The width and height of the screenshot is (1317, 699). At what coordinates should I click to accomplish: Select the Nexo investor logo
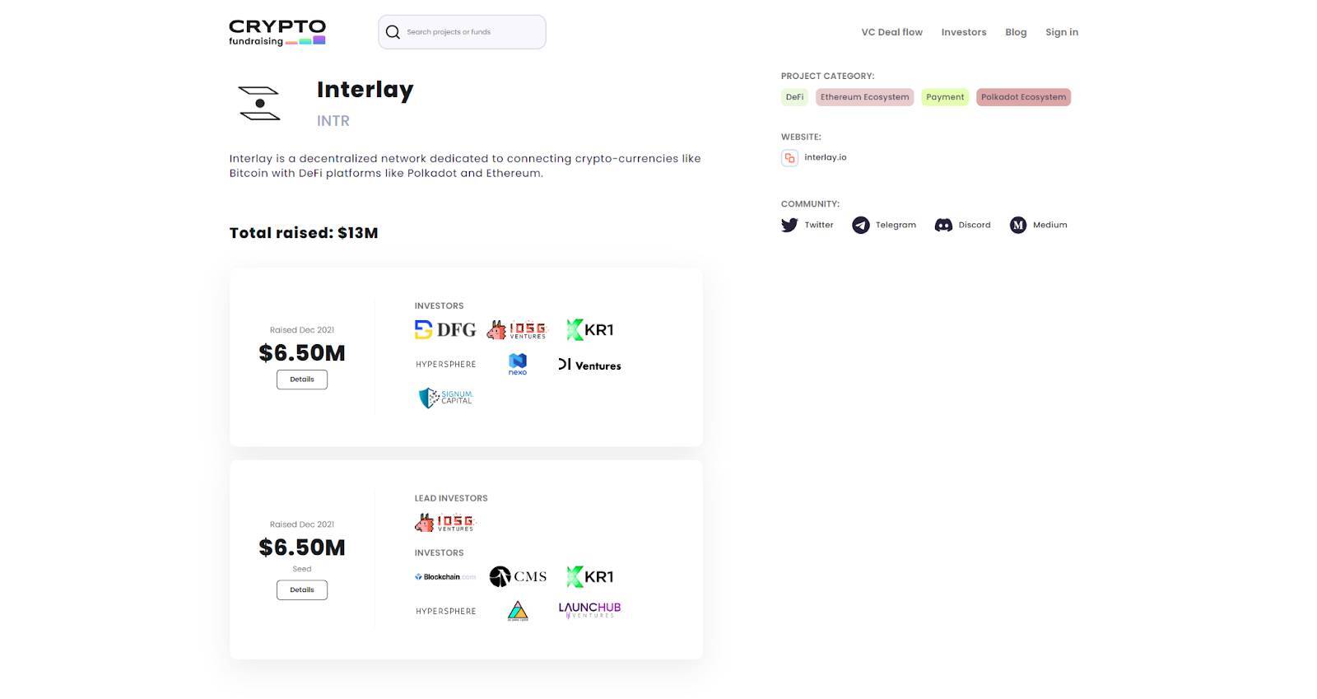coord(517,364)
